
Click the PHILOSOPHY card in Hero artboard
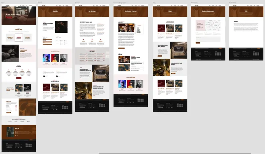[x=10, y=37]
